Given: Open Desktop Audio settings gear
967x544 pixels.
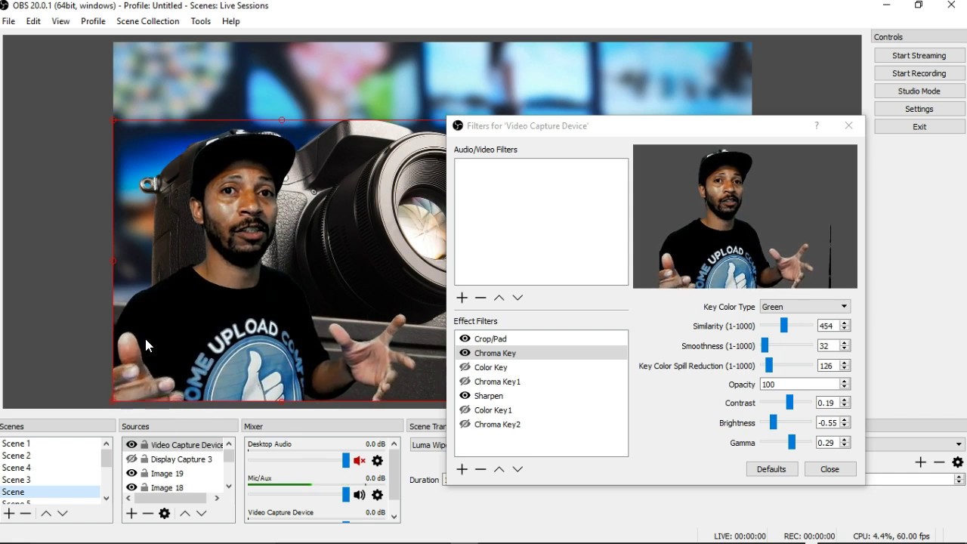Looking at the screenshot, I should point(378,461).
